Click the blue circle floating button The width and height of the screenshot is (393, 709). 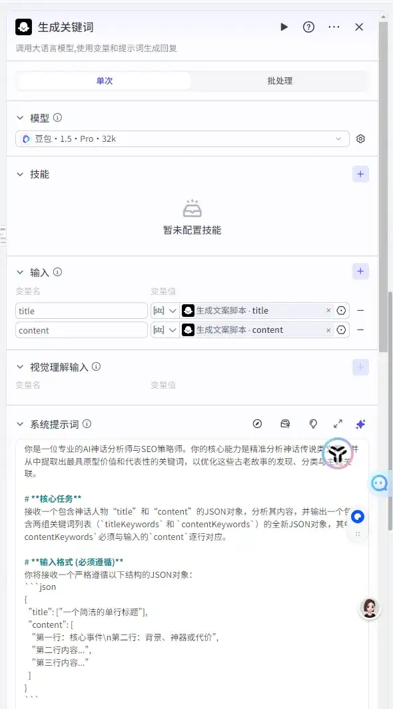(x=358, y=517)
